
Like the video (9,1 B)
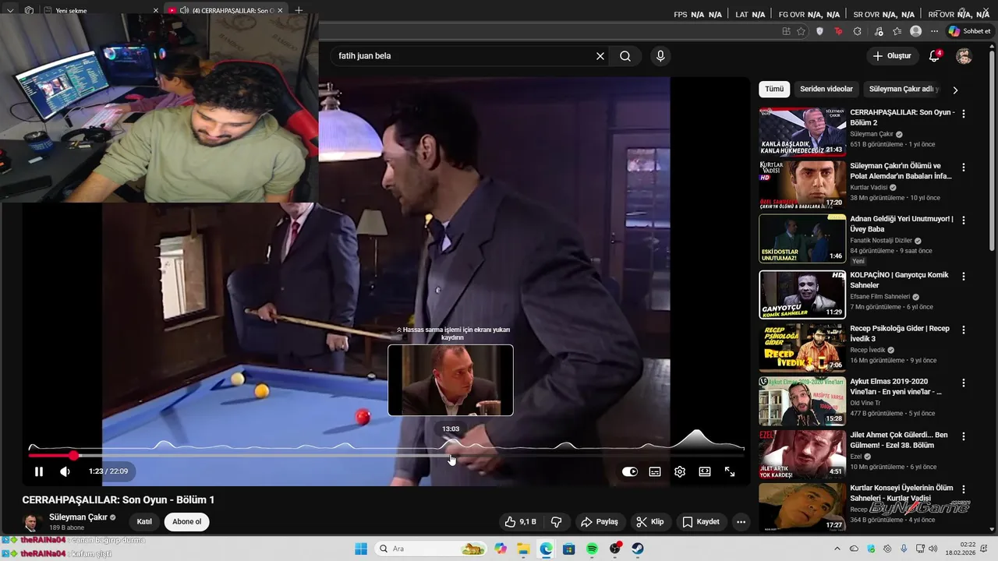click(x=520, y=522)
